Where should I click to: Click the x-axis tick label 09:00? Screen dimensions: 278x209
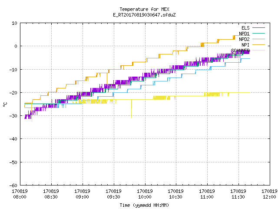click(x=82, y=197)
